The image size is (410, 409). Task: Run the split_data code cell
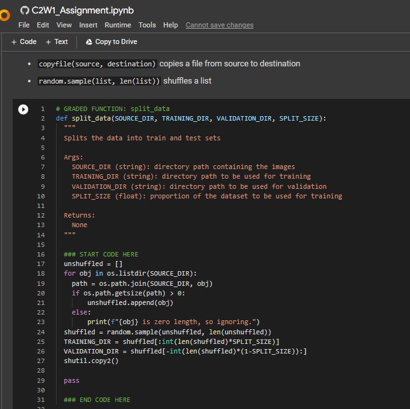pos(24,109)
